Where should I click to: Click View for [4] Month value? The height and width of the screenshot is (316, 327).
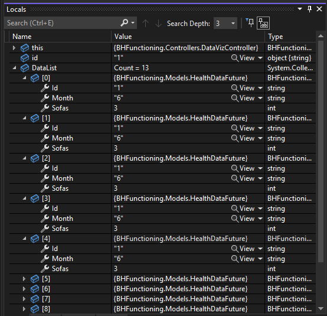[243, 258]
